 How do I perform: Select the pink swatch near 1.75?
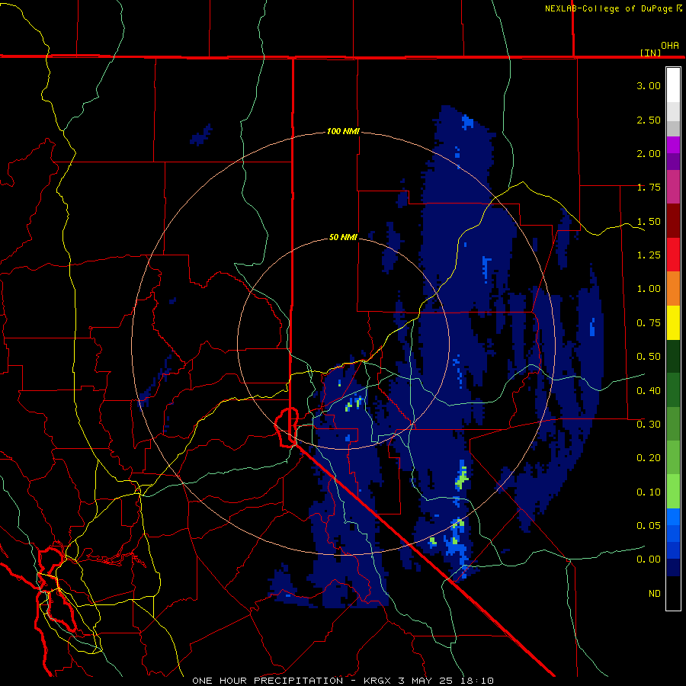click(673, 187)
